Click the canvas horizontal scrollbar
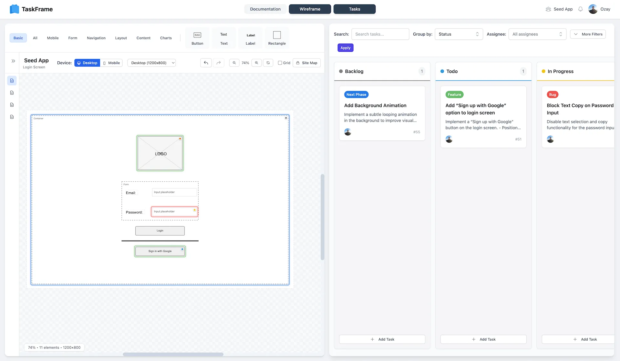 click(173, 354)
